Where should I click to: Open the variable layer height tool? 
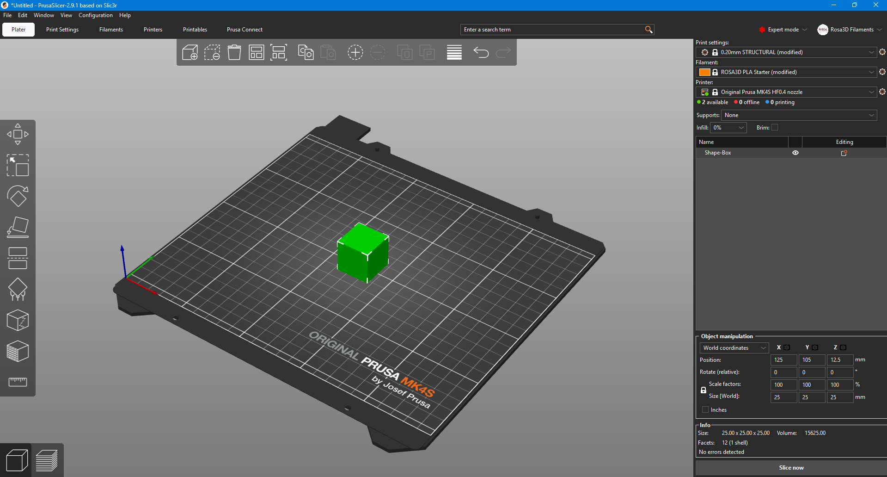click(454, 52)
